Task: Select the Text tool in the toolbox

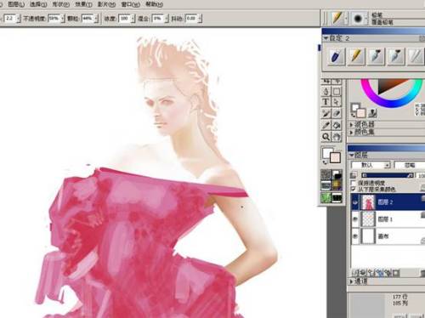Action: pos(326,102)
